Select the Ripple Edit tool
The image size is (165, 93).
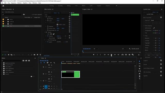tap(139, 66)
